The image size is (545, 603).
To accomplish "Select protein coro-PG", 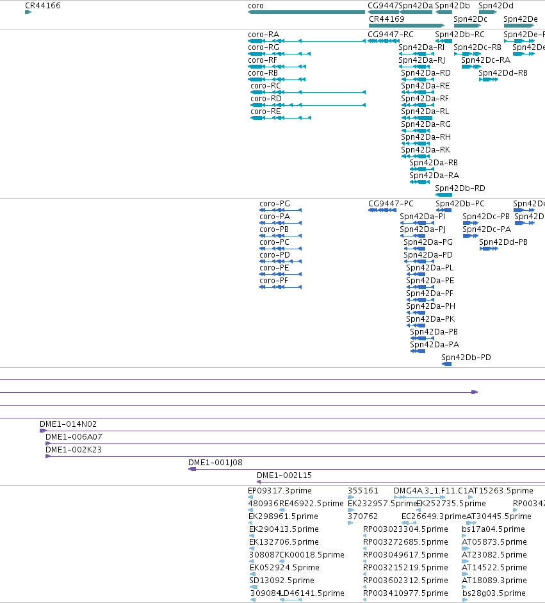I will click(275, 204).
